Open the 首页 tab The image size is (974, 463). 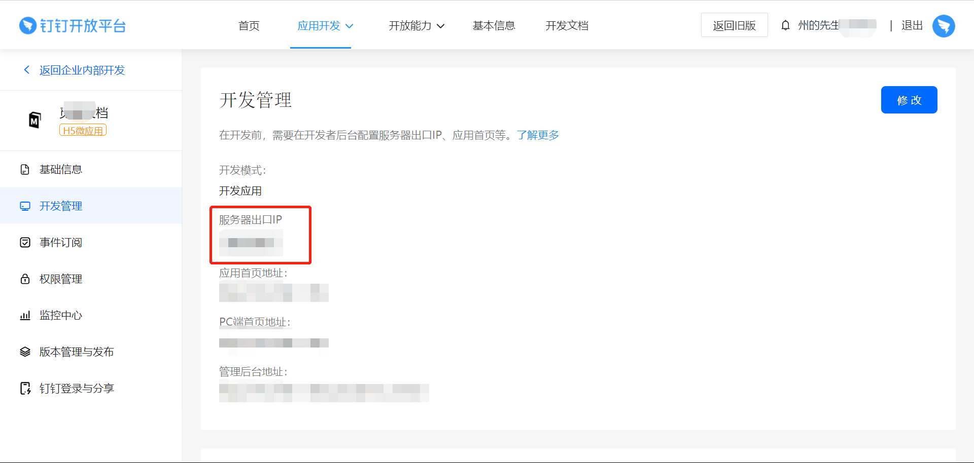coord(249,26)
